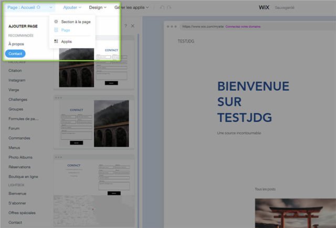
Task: Select Bienvenue lightbox type
Action: [x=17, y=193]
